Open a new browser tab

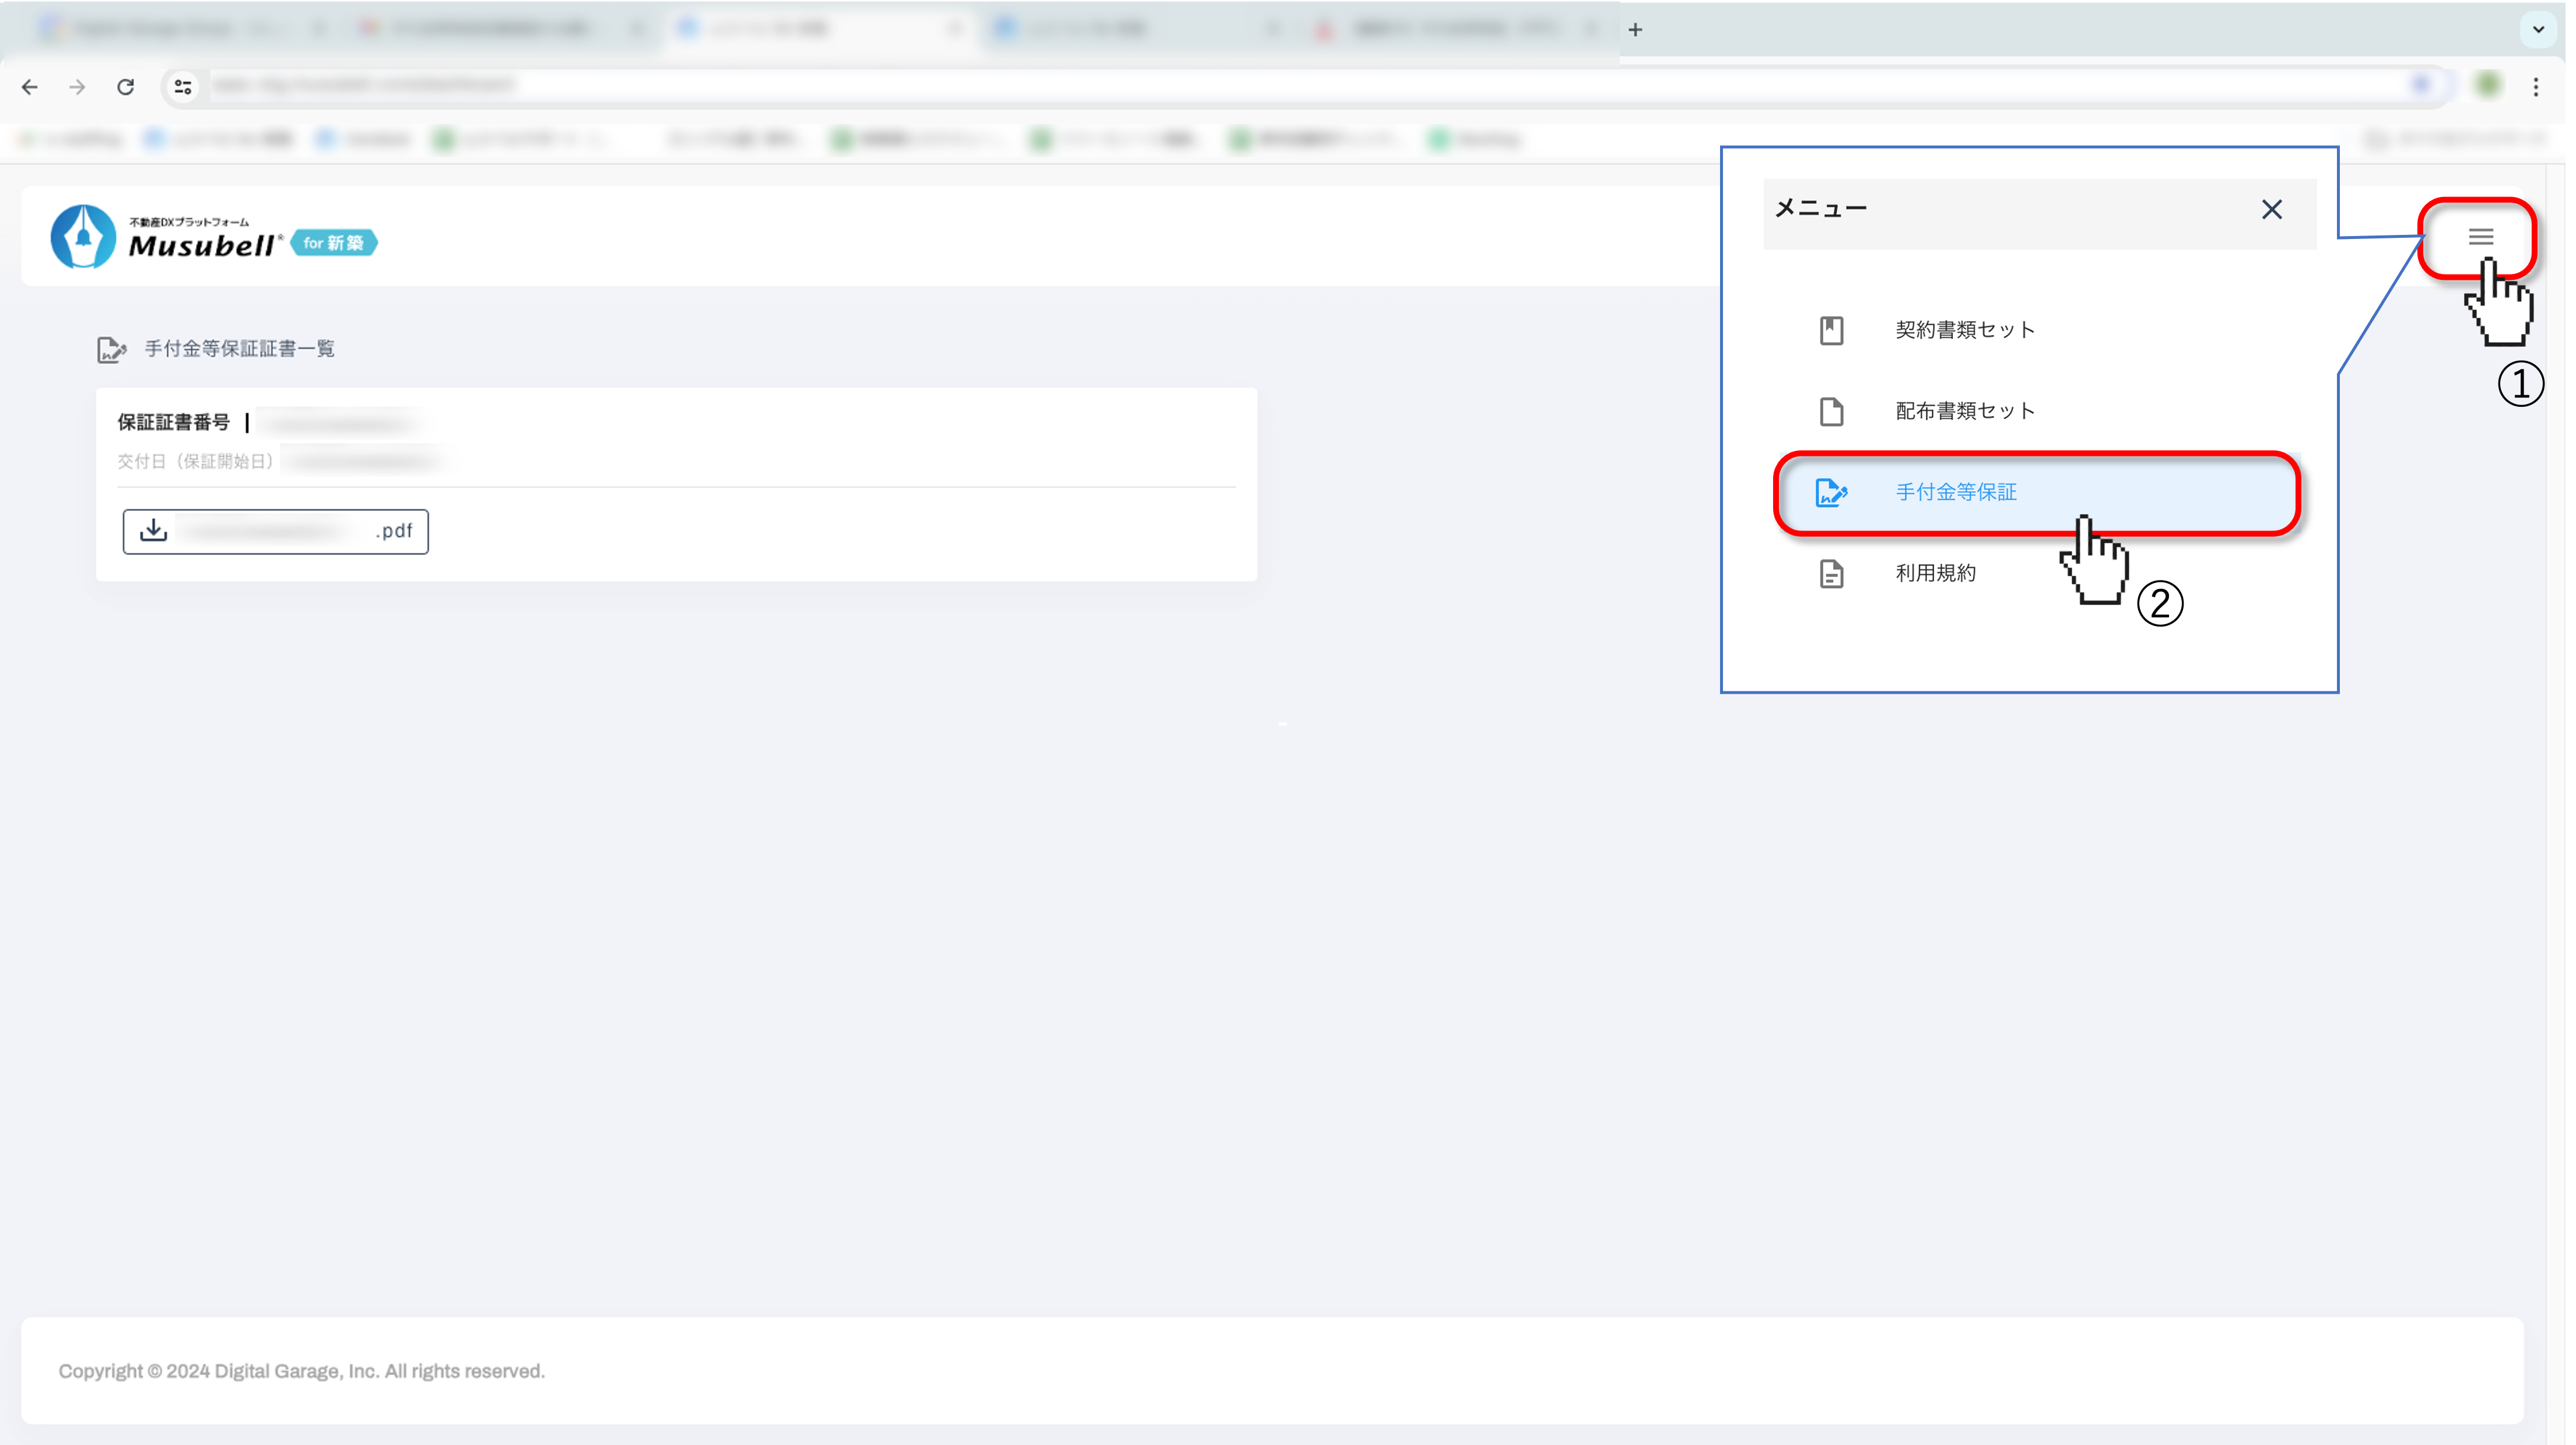pyautogui.click(x=1635, y=30)
